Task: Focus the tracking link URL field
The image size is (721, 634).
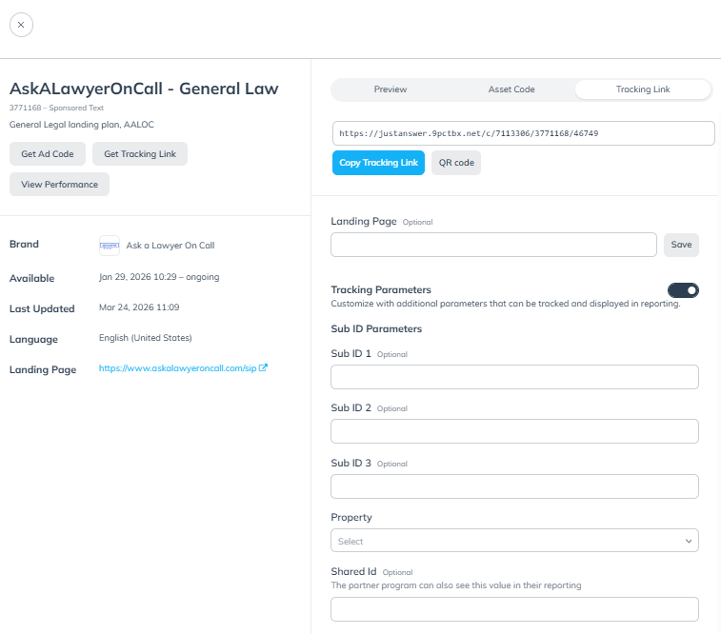Action: [x=523, y=133]
